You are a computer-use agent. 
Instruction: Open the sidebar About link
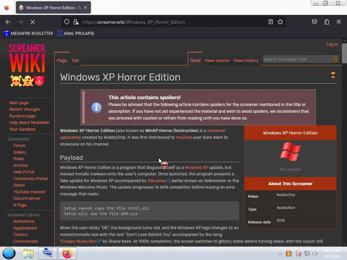click(x=19, y=185)
